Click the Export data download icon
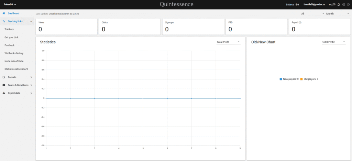This screenshot has width=352, height=161. pyautogui.click(x=4, y=93)
